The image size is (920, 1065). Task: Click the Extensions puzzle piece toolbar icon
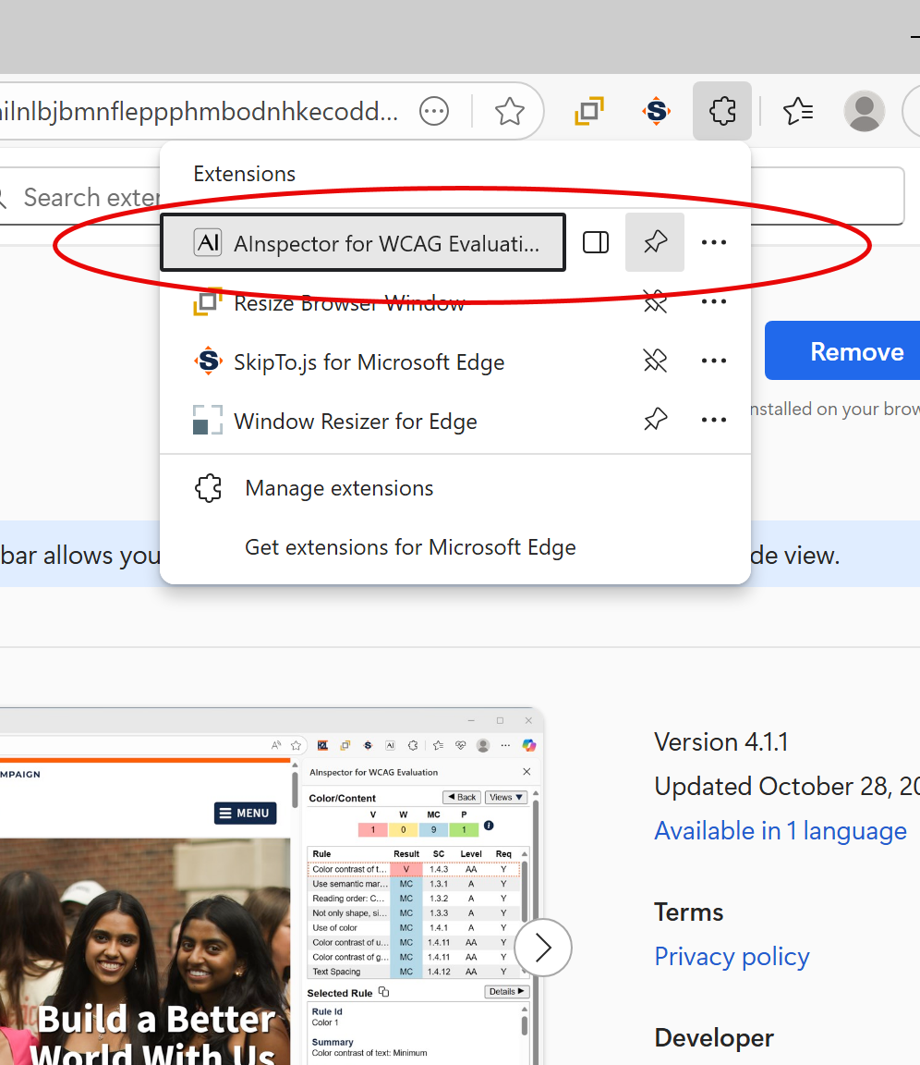click(x=721, y=112)
